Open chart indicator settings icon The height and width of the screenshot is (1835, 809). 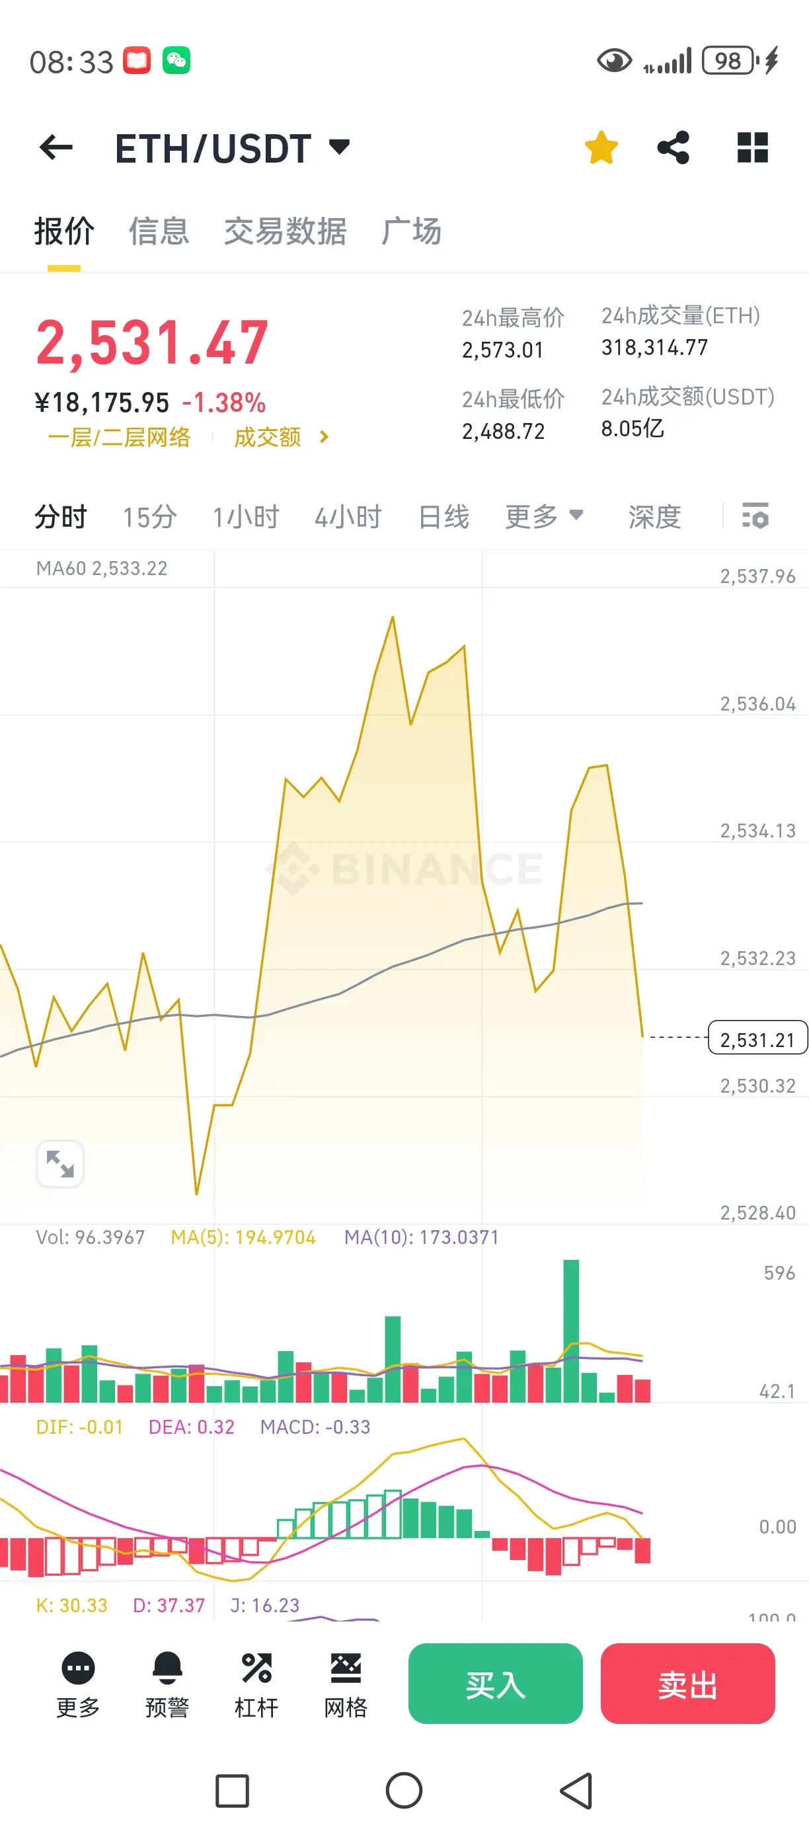point(755,516)
